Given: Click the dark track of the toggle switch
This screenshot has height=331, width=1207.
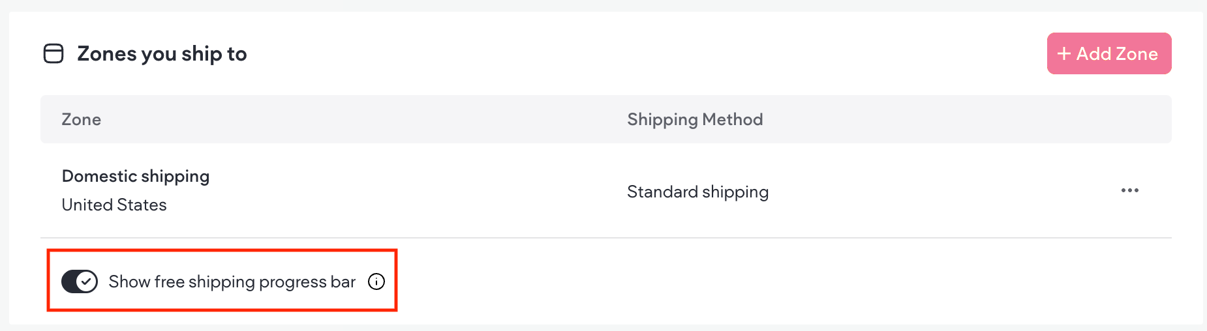Looking at the screenshot, I should coord(69,281).
